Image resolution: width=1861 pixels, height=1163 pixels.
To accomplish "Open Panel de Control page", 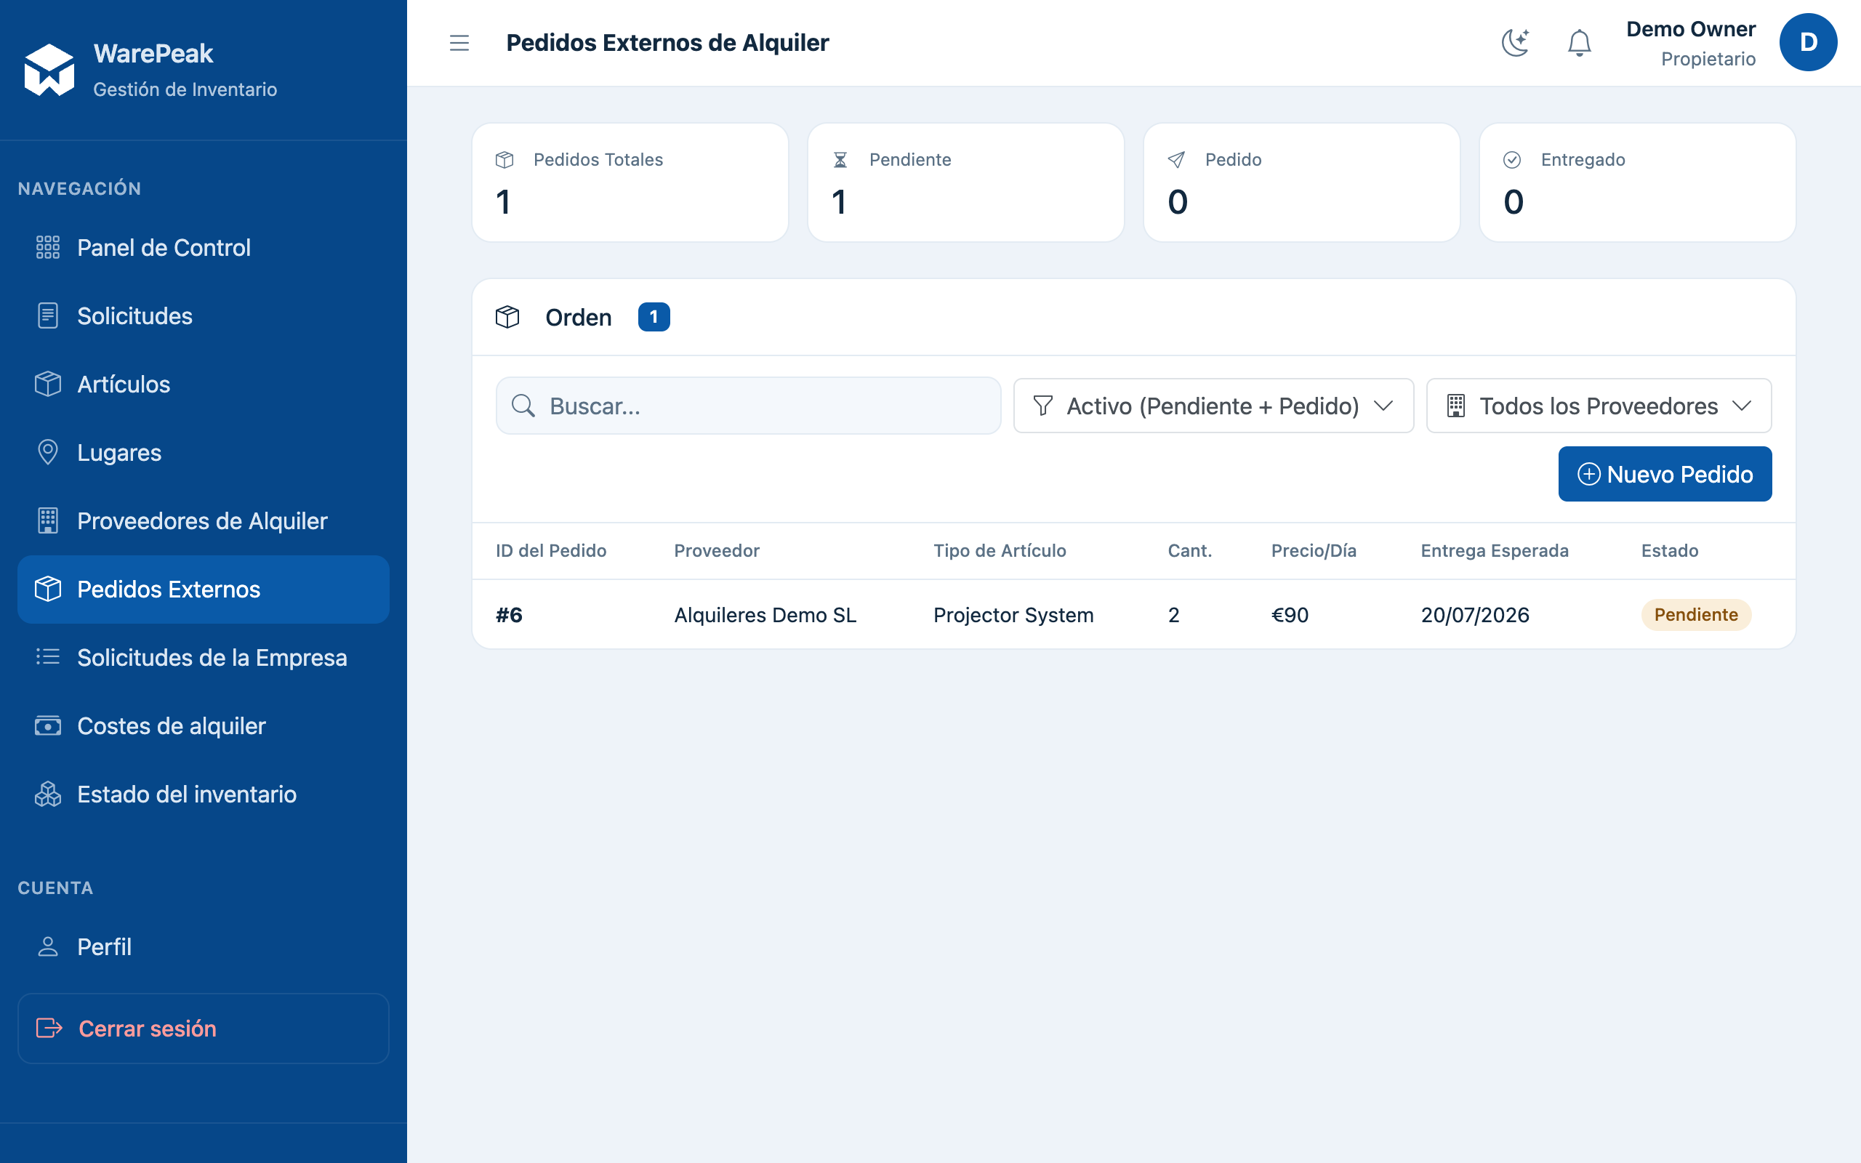I will click(203, 248).
